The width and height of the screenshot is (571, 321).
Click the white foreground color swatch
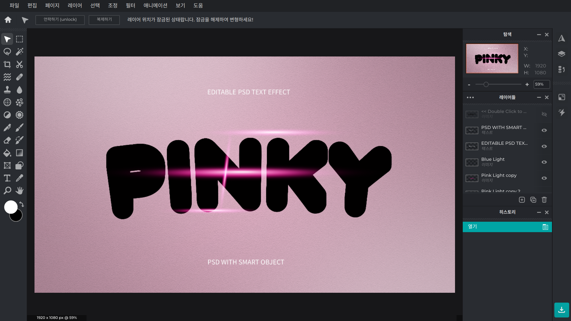pyautogui.click(x=11, y=207)
